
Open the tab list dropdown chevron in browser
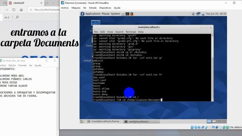point(53,3)
